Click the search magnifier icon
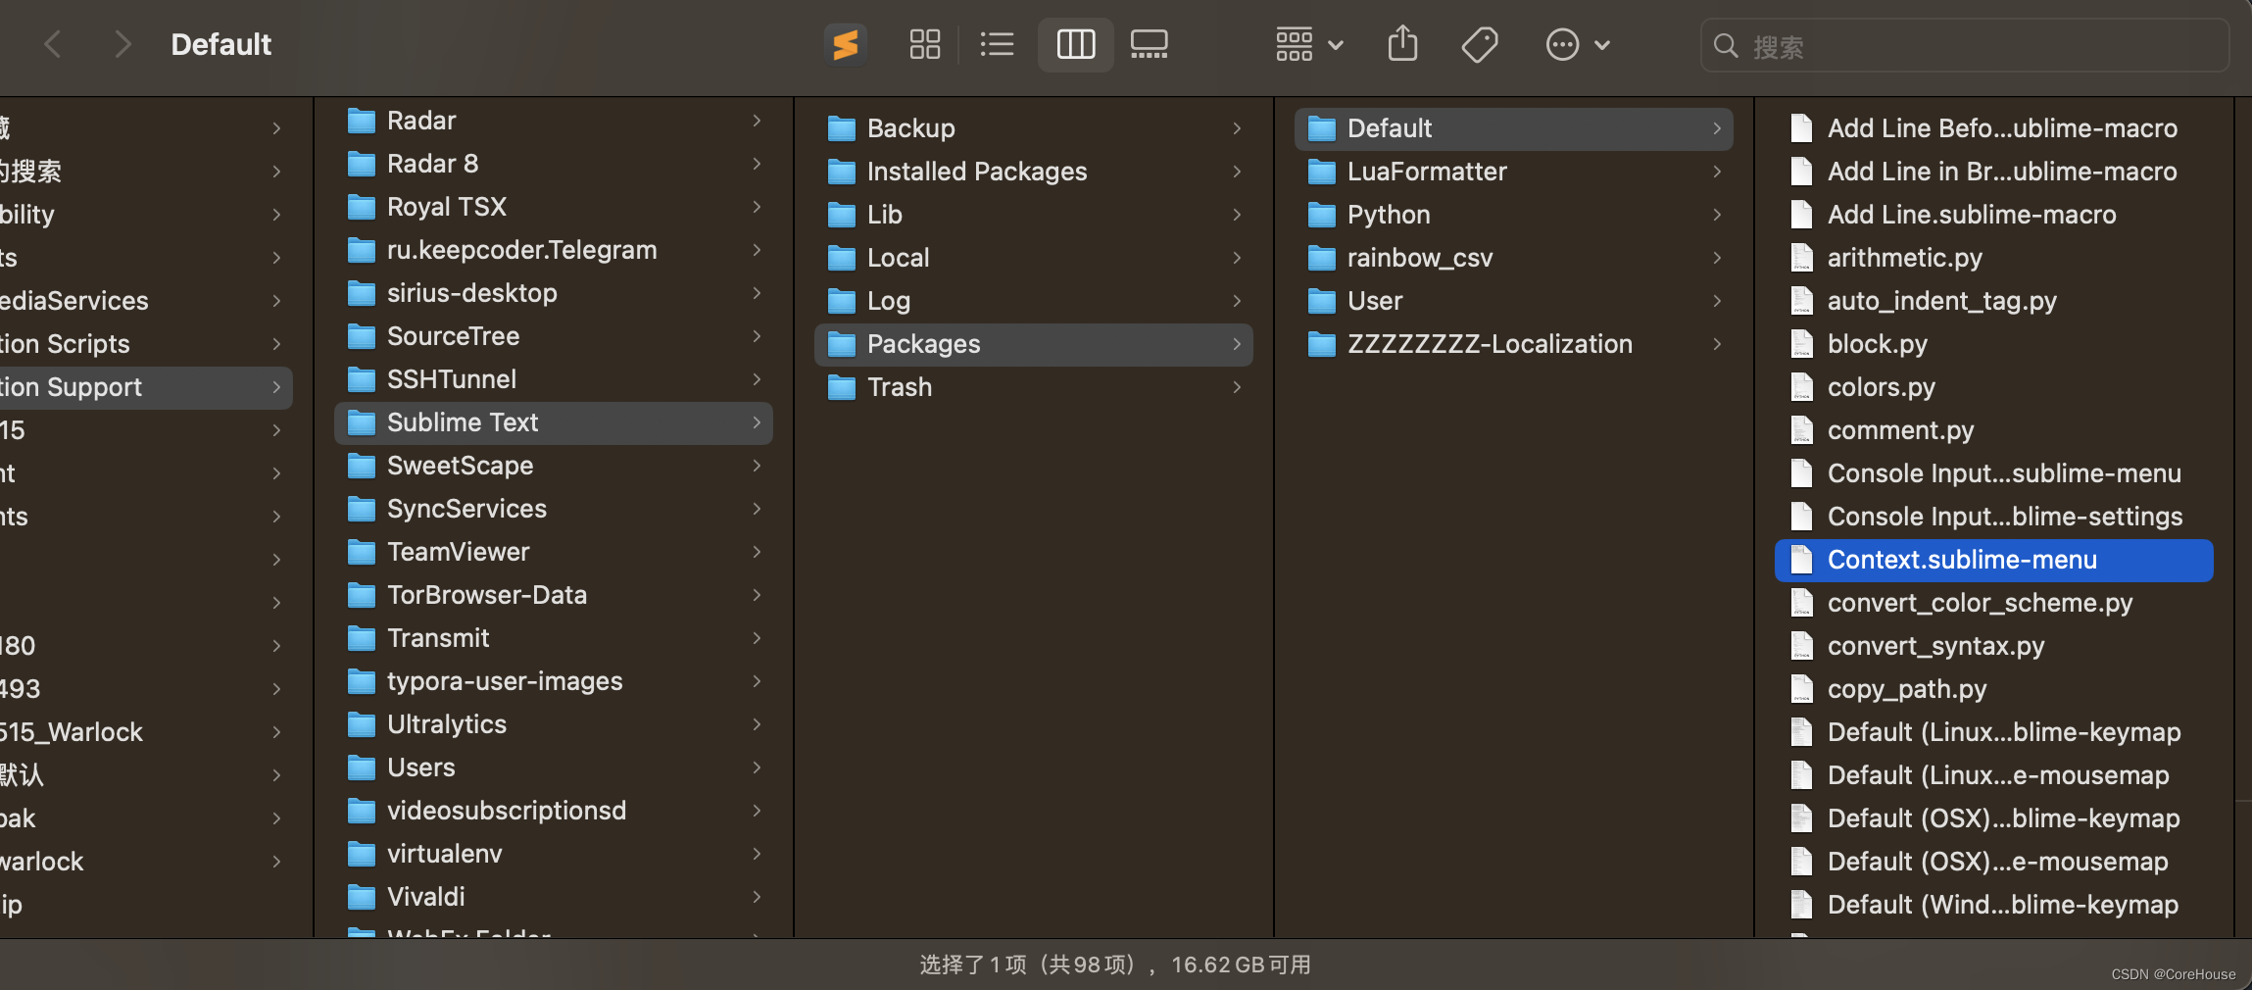Image resolution: width=2252 pixels, height=990 pixels. [x=1726, y=45]
